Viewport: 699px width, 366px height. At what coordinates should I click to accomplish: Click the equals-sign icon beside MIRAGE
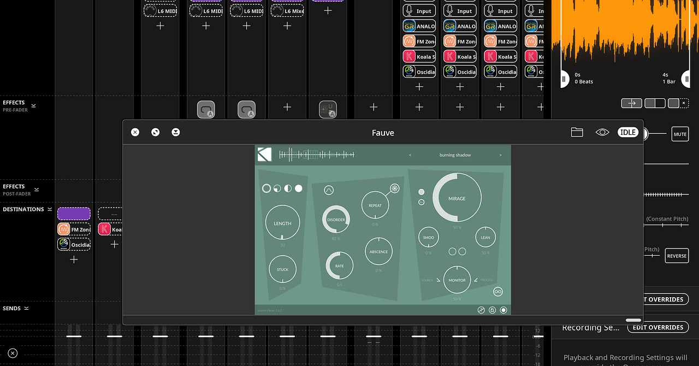point(422,192)
